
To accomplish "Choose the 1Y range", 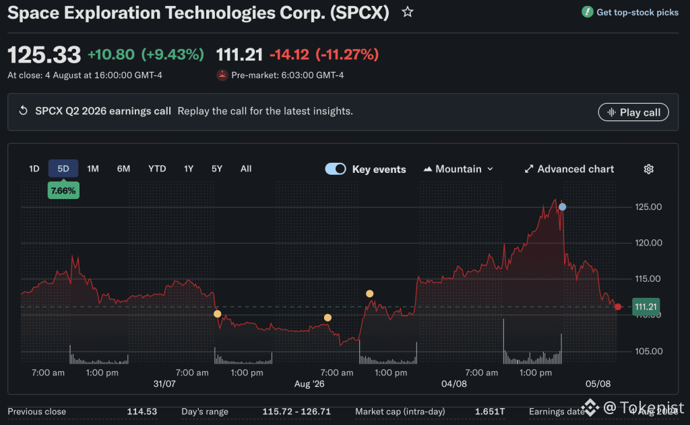I will pyautogui.click(x=189, y=169).
